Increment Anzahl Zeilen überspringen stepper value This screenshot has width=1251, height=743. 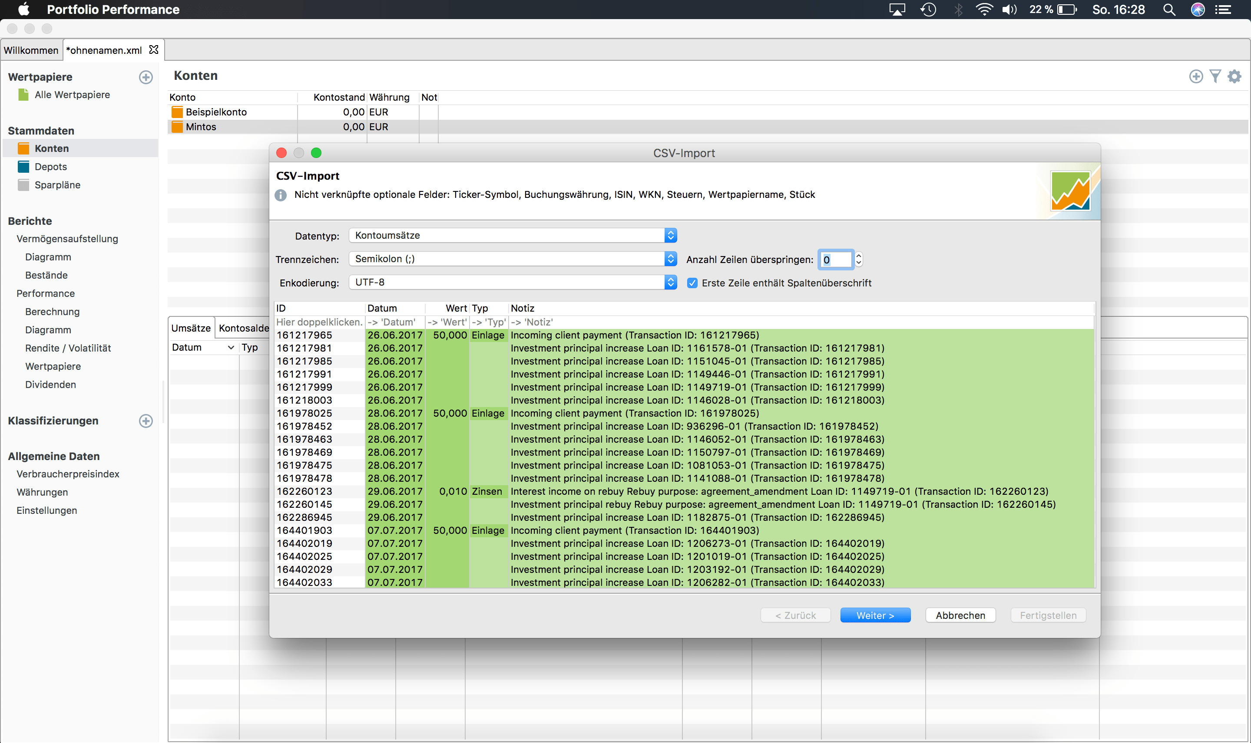pos(858,256)
